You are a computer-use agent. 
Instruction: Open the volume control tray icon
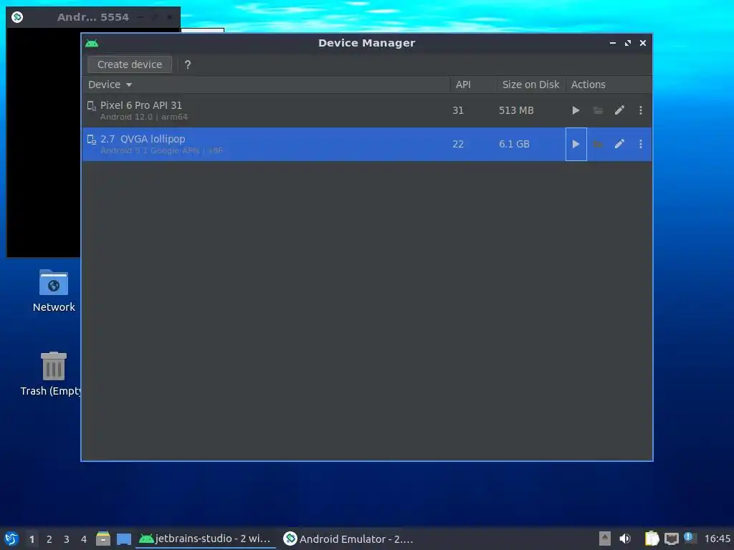pos(625,539)
